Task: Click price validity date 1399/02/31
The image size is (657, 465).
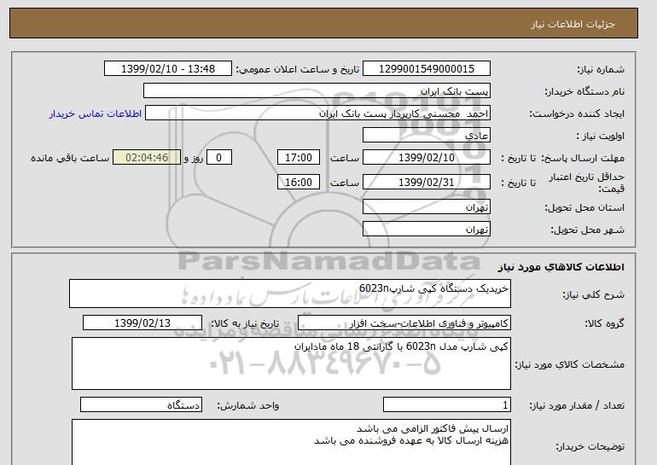Action: pyautogui.click(x=426, y=182)
